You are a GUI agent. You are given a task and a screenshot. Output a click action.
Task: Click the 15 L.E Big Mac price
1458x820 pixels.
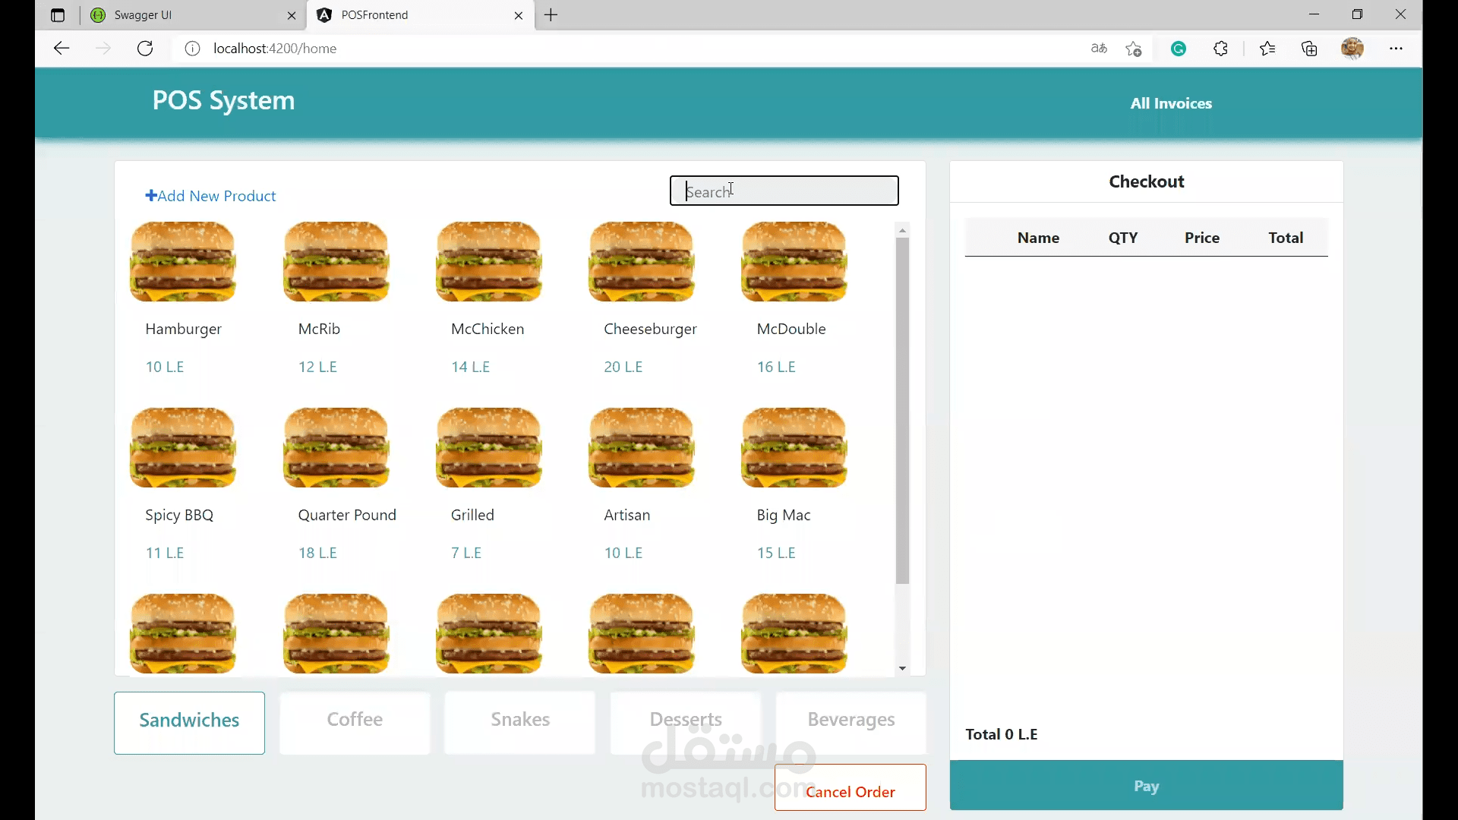[x=776, y=553]
